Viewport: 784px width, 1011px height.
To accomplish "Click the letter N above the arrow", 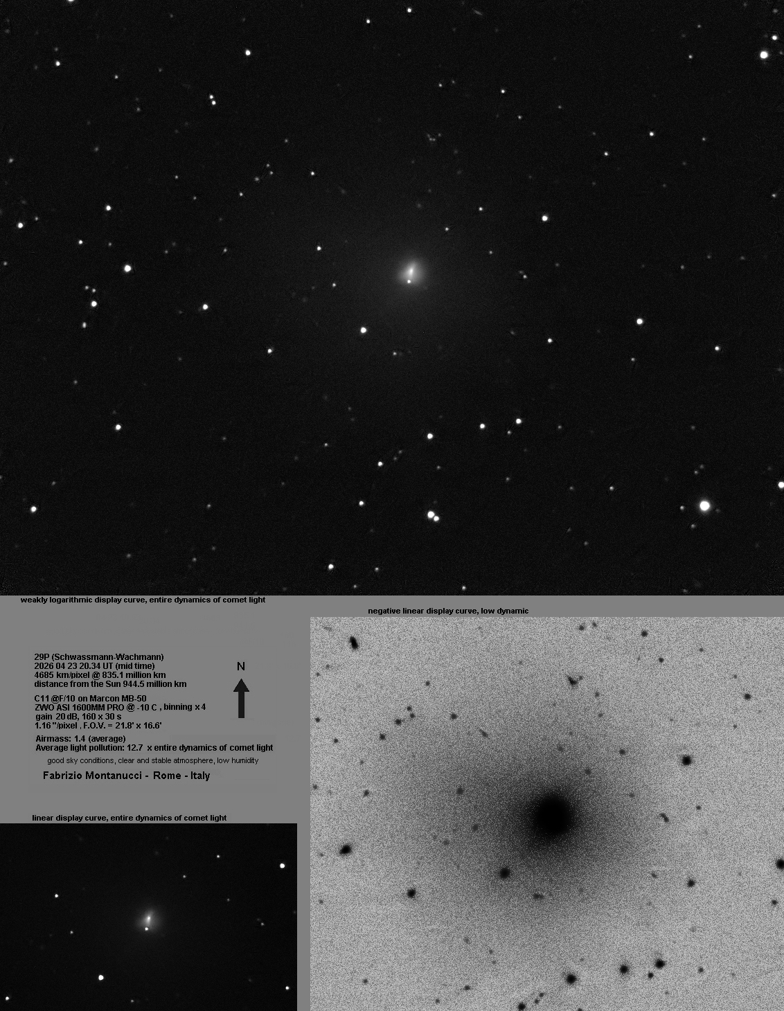I will [241, 666].
